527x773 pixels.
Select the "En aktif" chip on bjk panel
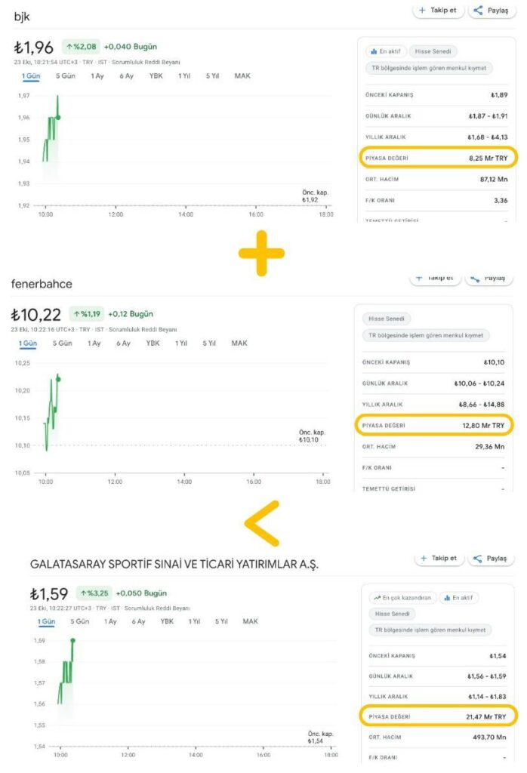pos(385,51)
